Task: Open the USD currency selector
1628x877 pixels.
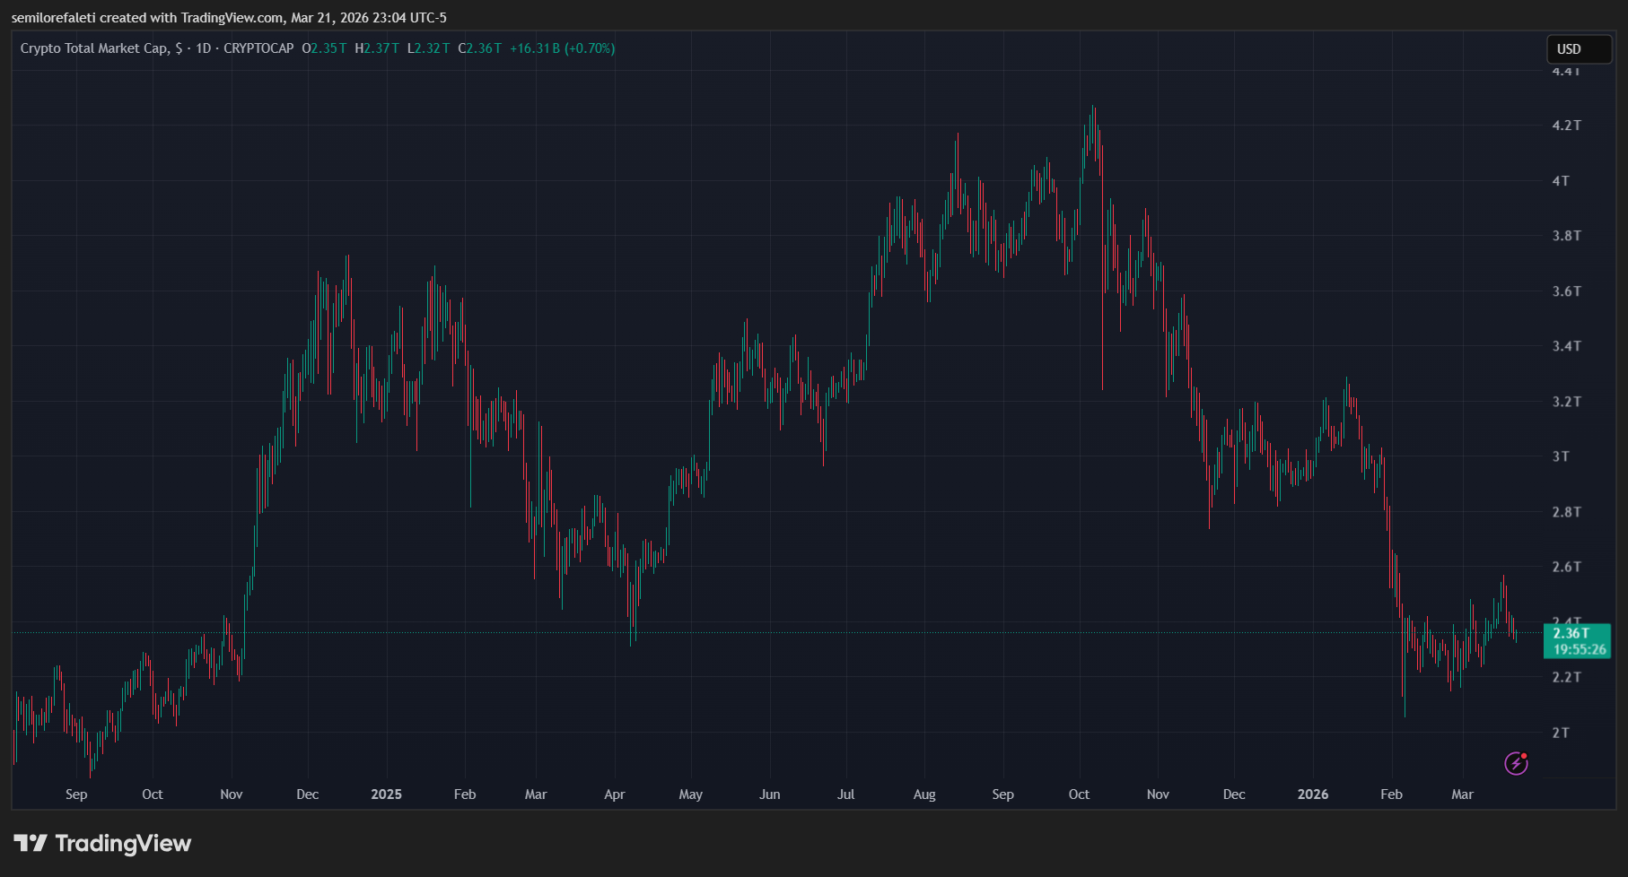Action: (1579, 49)
